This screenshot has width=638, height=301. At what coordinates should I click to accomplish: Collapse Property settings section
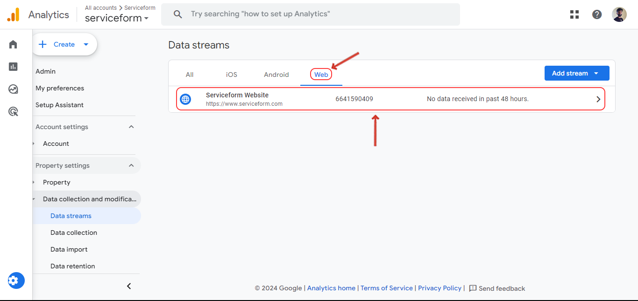click(x=131, y=165)
